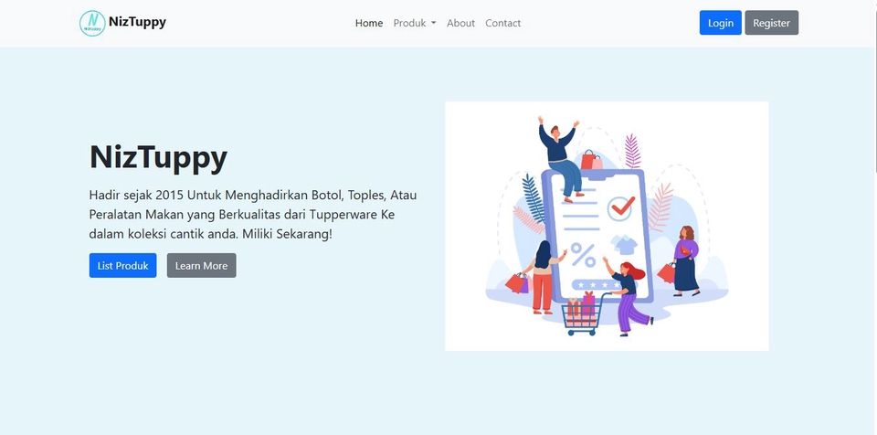Click the NizTuppy circular logo icon
The height and width of the screenshot is (435, 877).
[92, 23]
